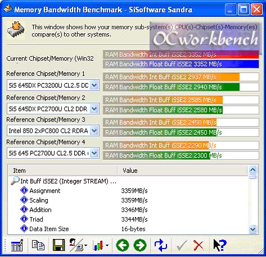Click the results list scroll down arrow
This screenshot has width=266, height=257.
[253, 229]
